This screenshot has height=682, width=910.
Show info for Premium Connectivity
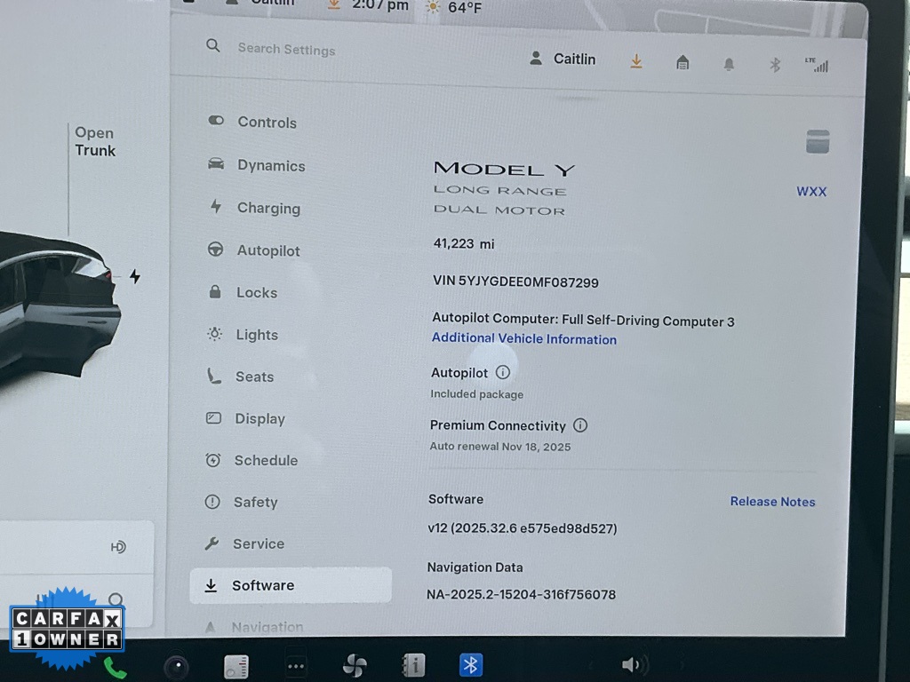[x=580, y=425]
